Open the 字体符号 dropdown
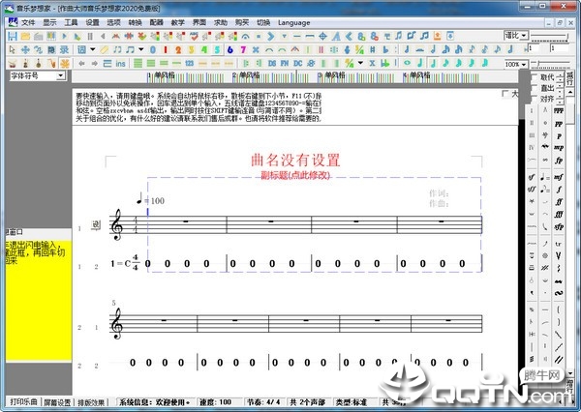The height and width of the screenshot is (412, 581). [60, 75]
